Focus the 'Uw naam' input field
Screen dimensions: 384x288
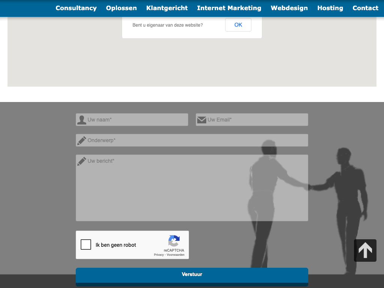pos(137,120)
